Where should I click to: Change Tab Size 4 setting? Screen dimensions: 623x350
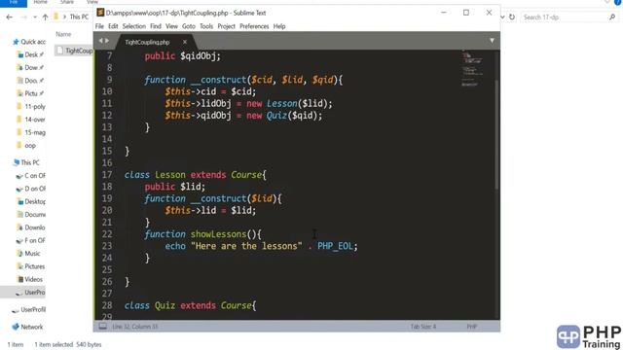point(423,327)
